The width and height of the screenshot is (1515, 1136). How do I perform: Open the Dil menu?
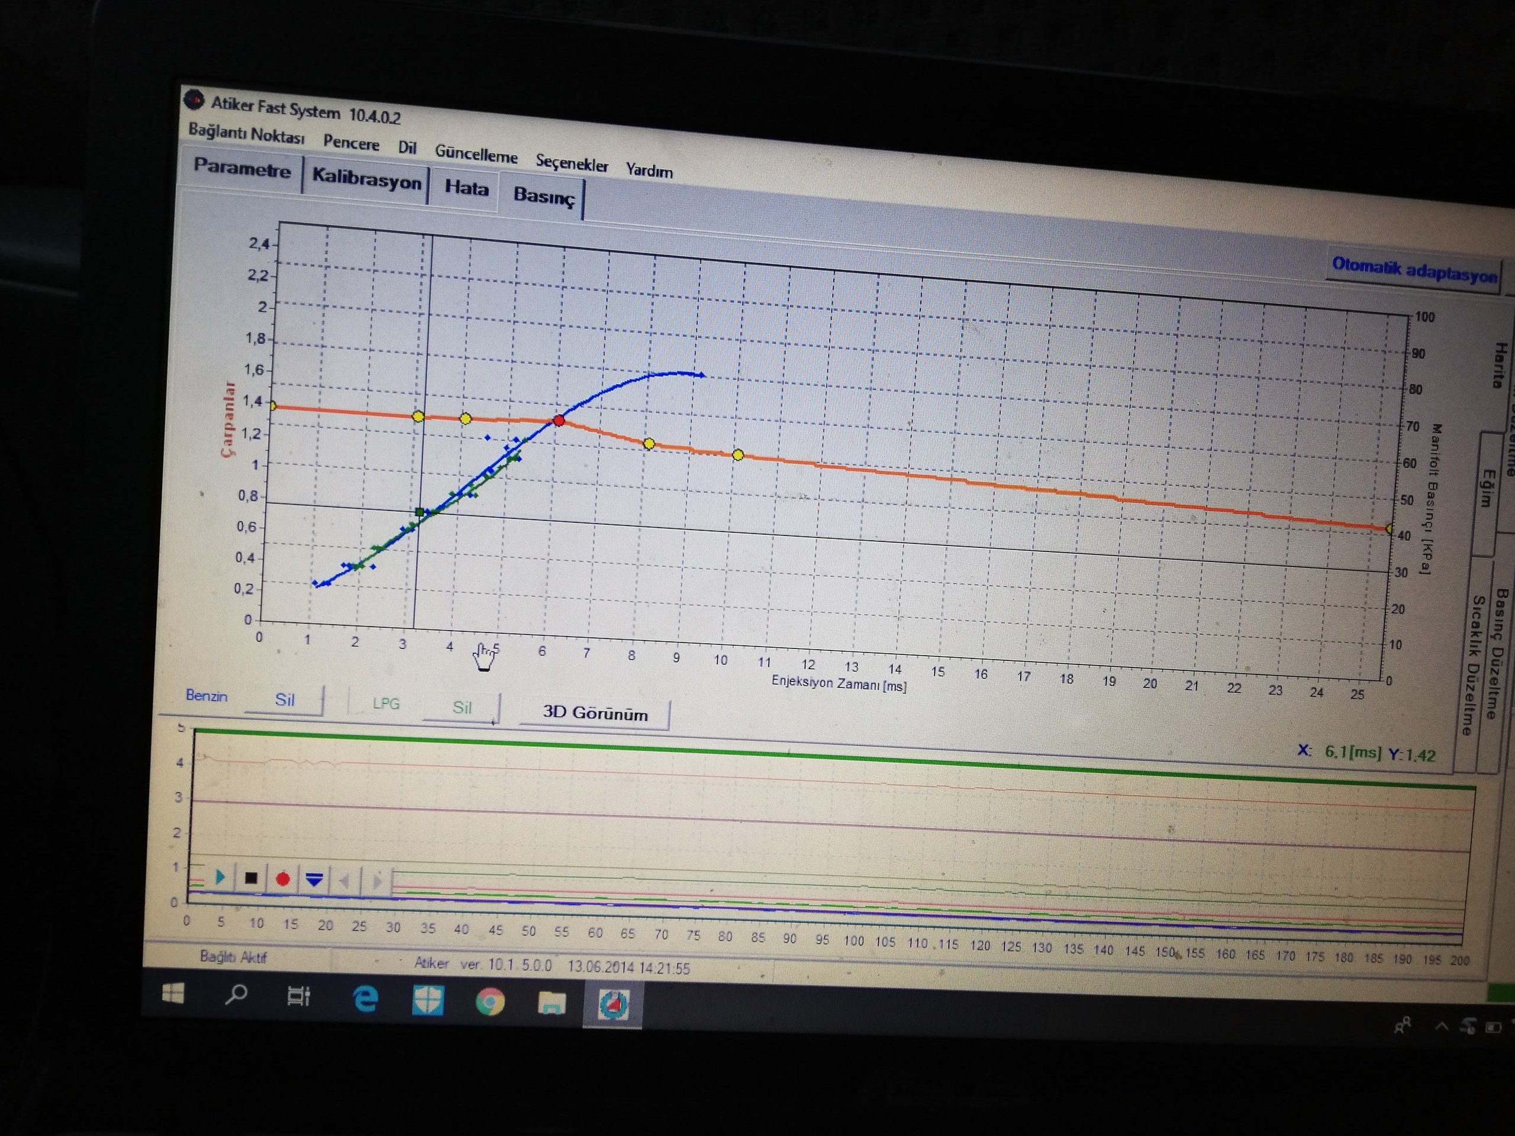click(x=407, y=147)
